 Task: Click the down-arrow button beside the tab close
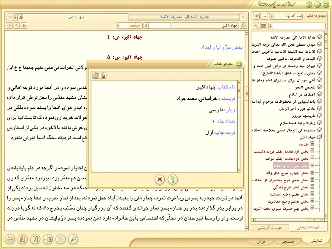tap(15, 17)
